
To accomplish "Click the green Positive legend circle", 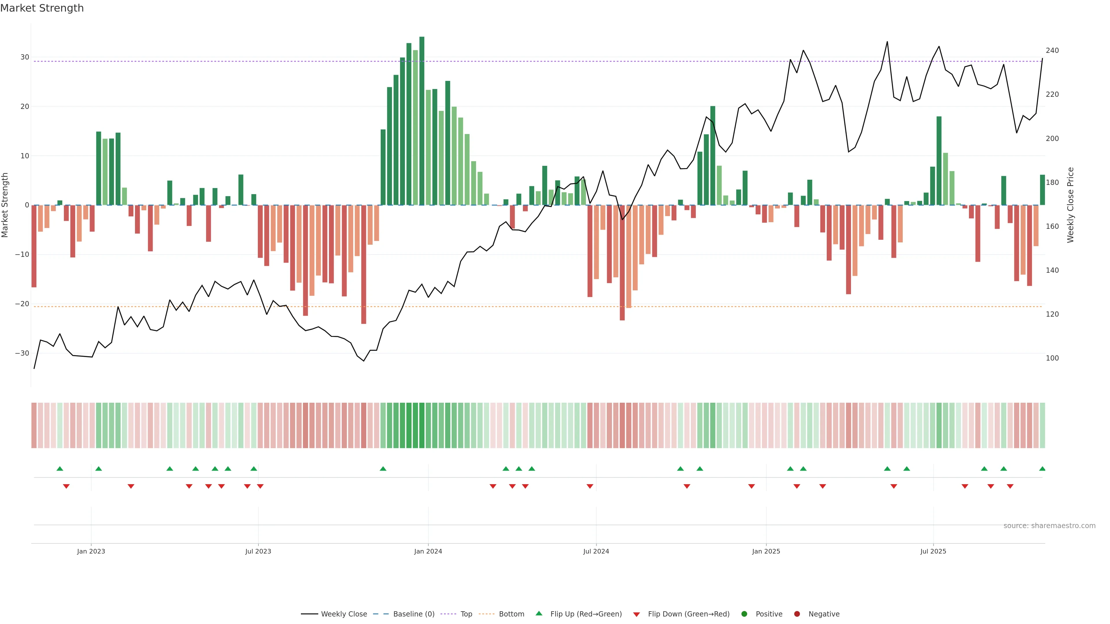I will click(744, 614).
